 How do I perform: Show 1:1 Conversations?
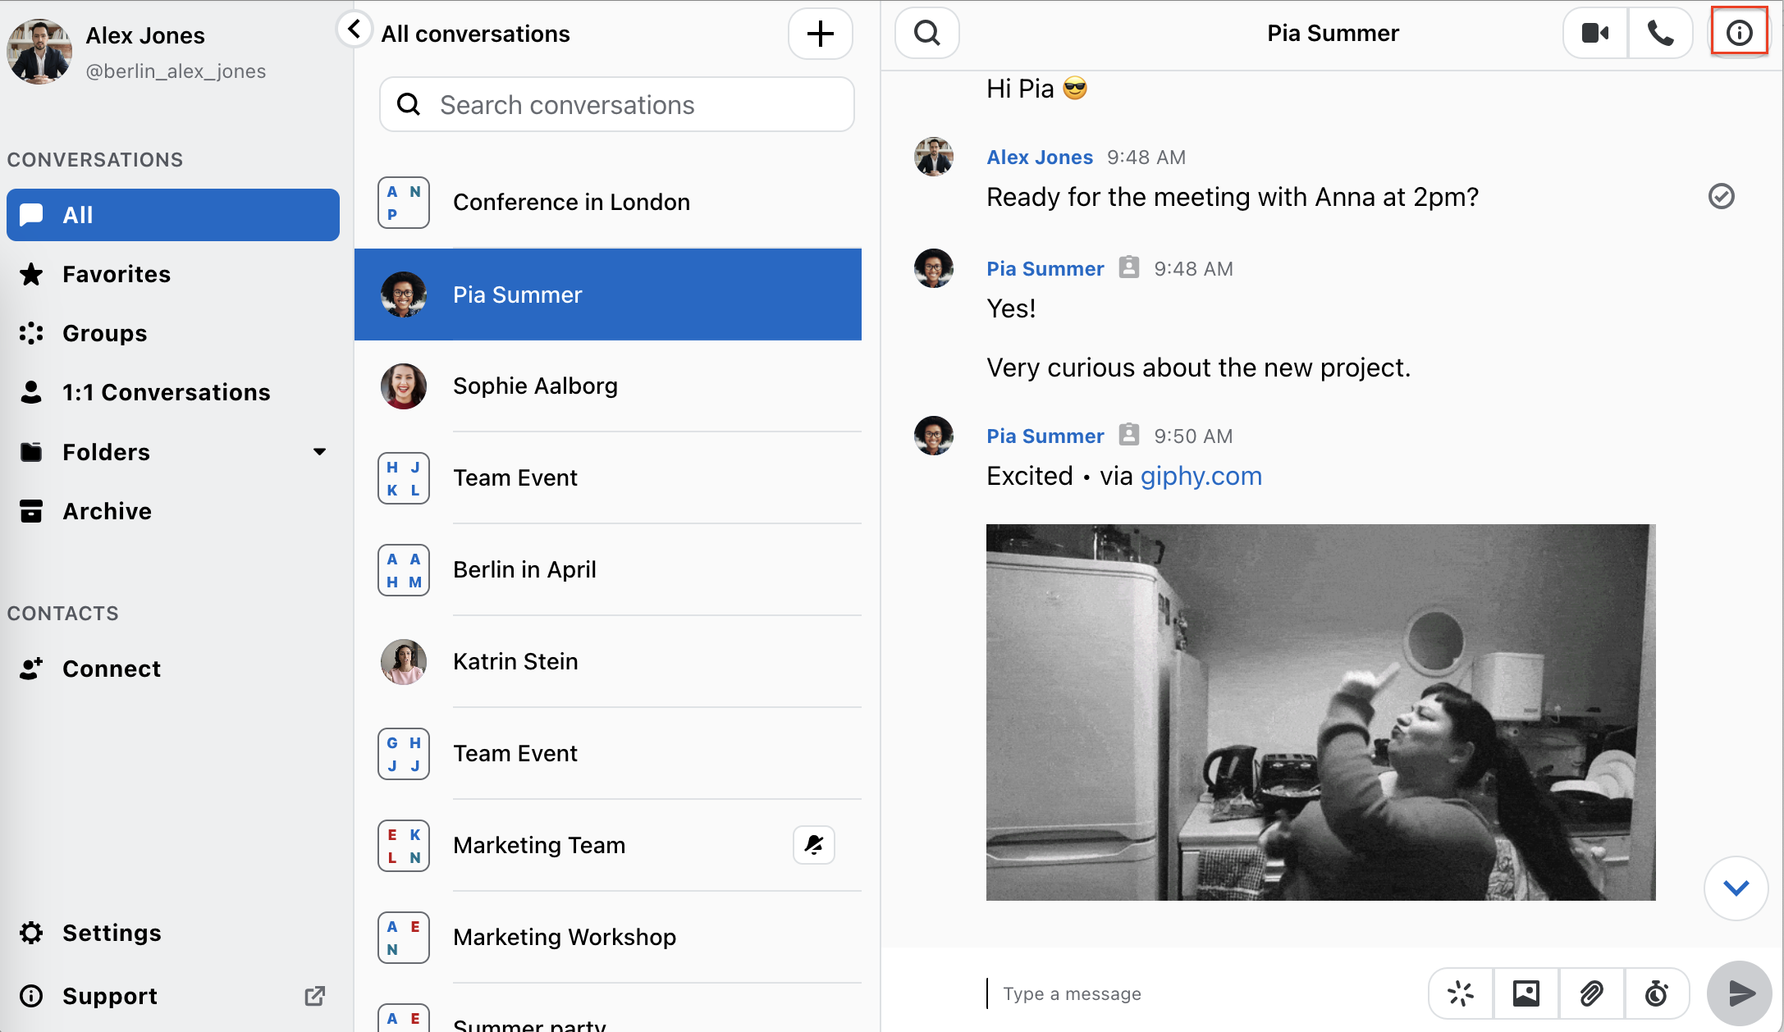[173, 392]
